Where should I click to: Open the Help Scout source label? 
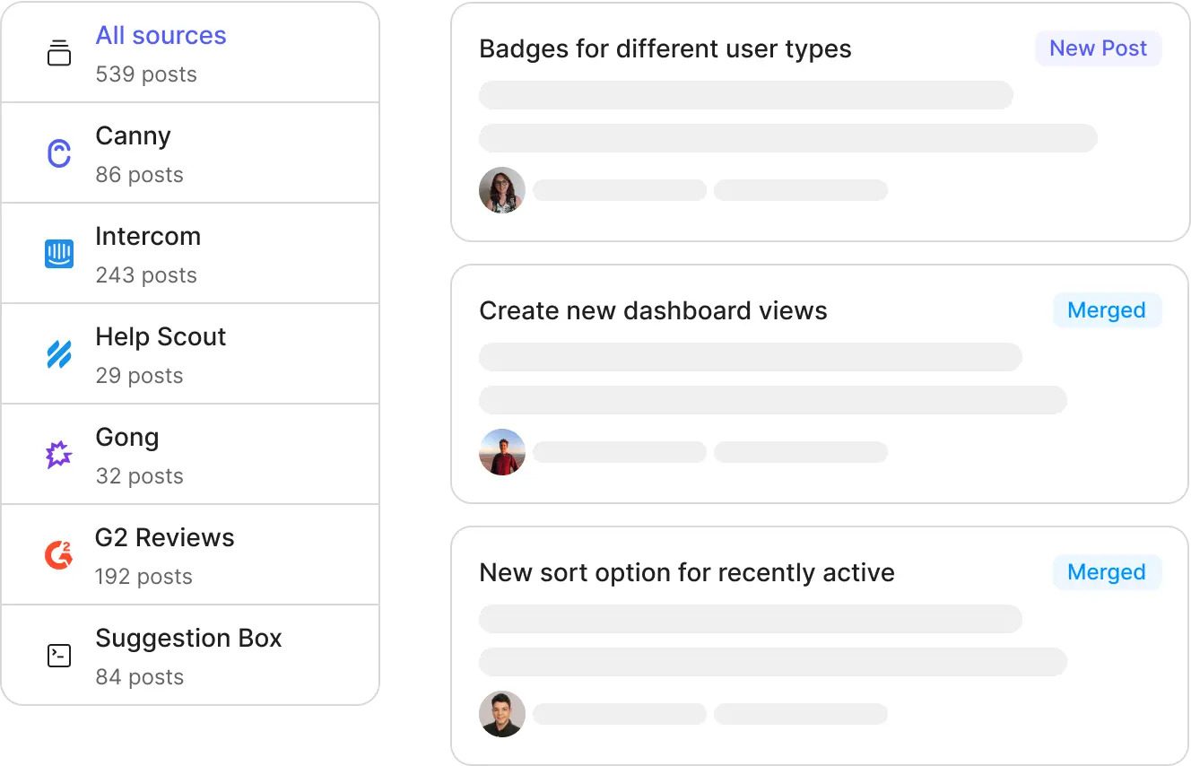tap(161, 337)
